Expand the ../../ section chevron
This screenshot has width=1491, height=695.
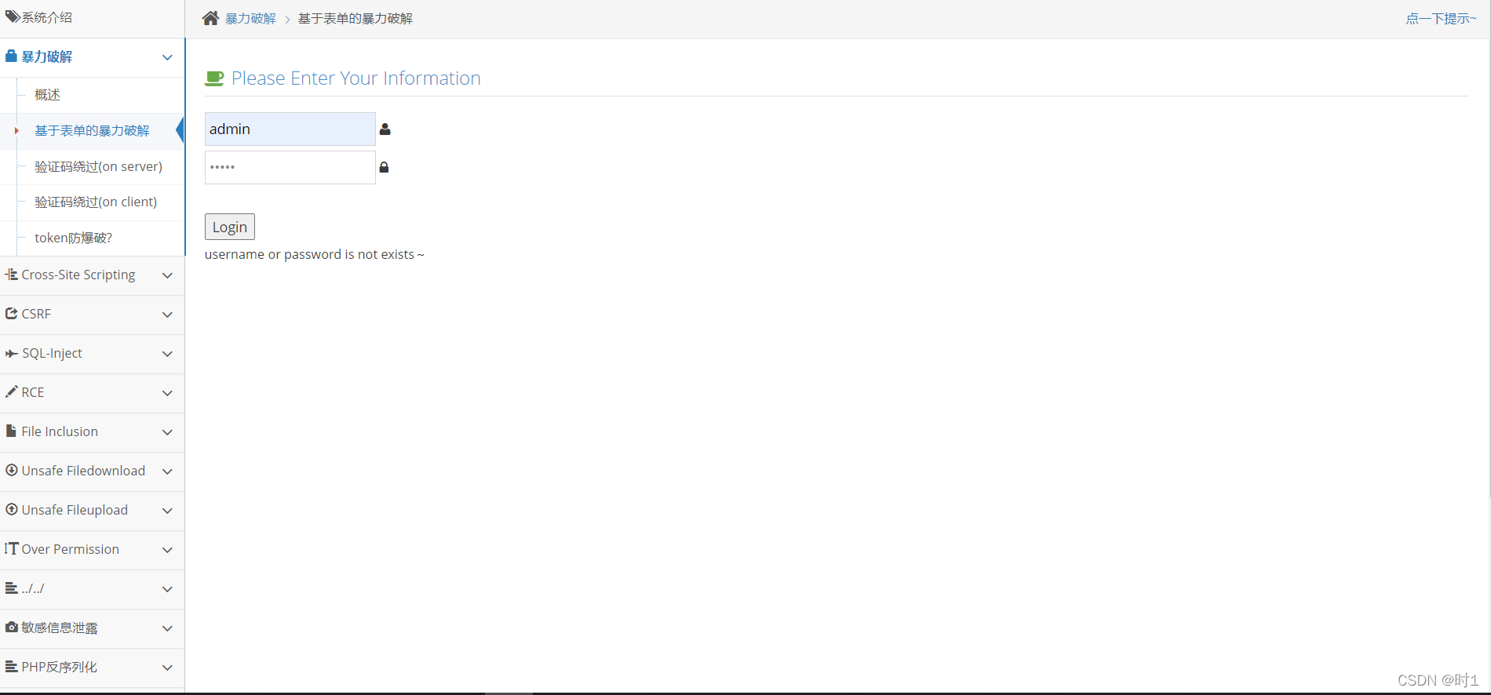pos(167,589)
